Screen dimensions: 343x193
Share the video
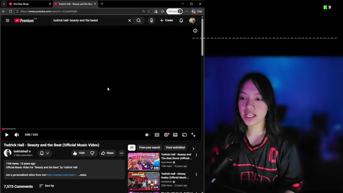click(107, 153)
